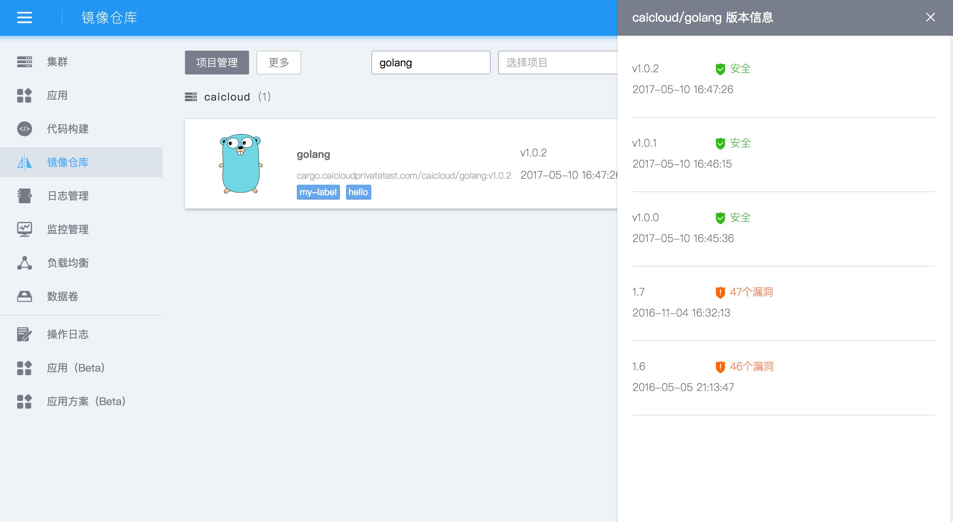Open the 选择项目 project selector

coord(557,63)
